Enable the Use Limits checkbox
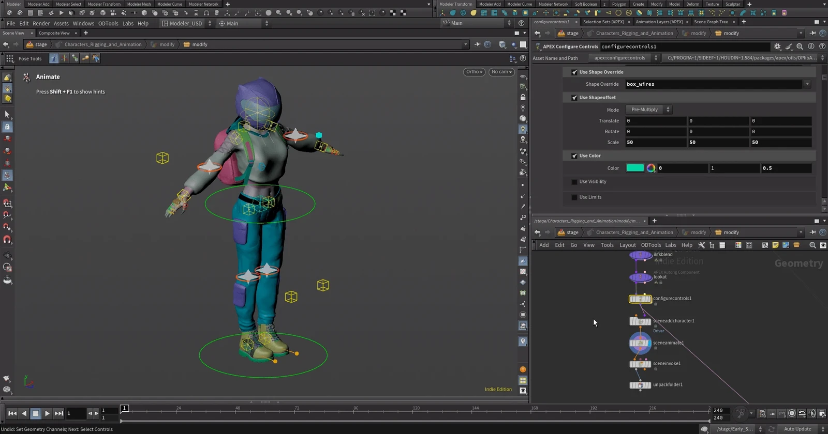The width and height of the screenshot is (828, 434). tap(574, 197)
